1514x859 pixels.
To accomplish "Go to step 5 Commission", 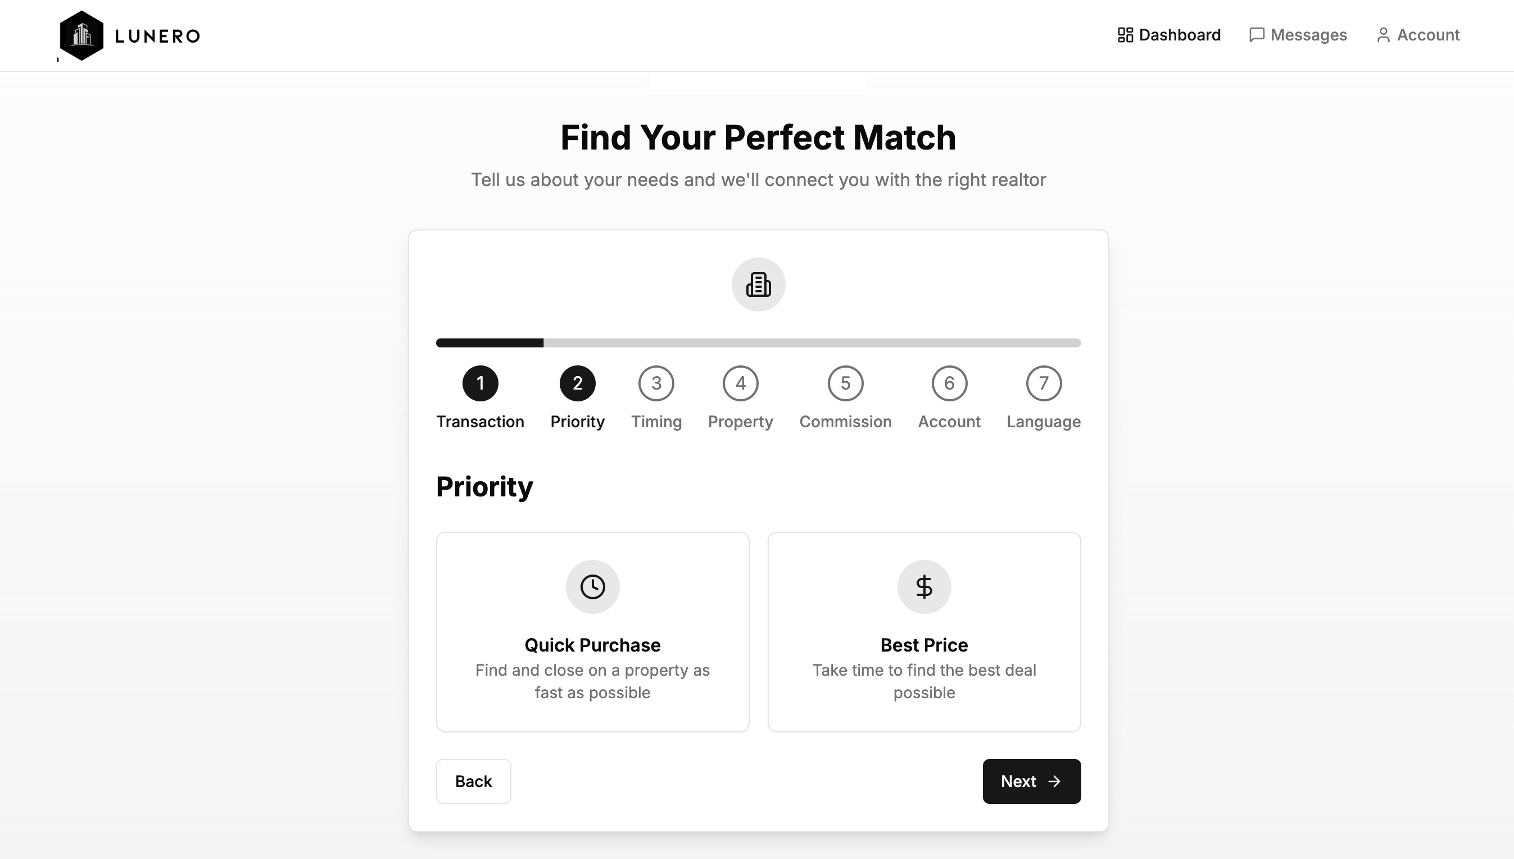I will (x=845, y=383).
